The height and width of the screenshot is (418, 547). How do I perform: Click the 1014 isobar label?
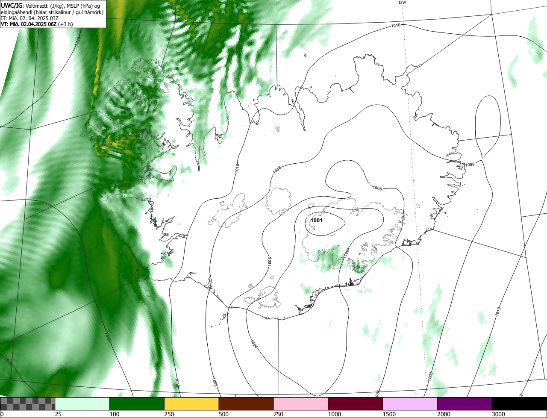[x=8, y=360]
